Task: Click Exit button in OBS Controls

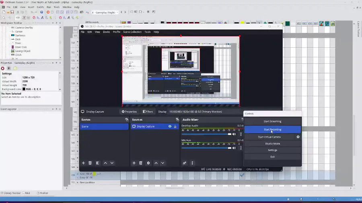Action: click(272, 157)
